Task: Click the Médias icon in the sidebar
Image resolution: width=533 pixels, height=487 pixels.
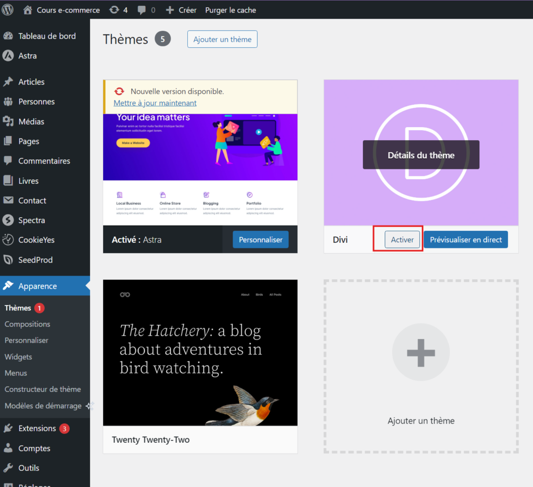Action: point(8,121)
